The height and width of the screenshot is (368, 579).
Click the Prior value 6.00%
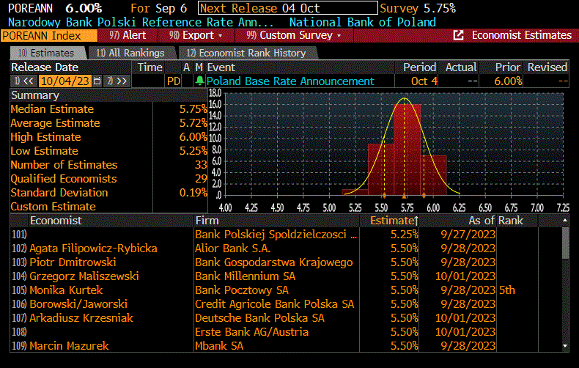coord(508,81)
